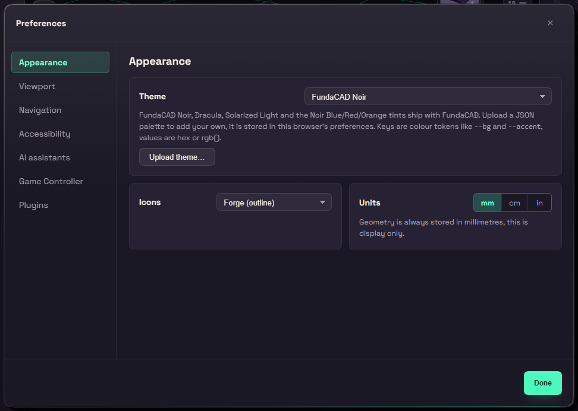Image resolution: width=578 pixels, height=411 pixels.
Task: Switch display units to cm
Action: pyautogui.click(x=514, y=203)
